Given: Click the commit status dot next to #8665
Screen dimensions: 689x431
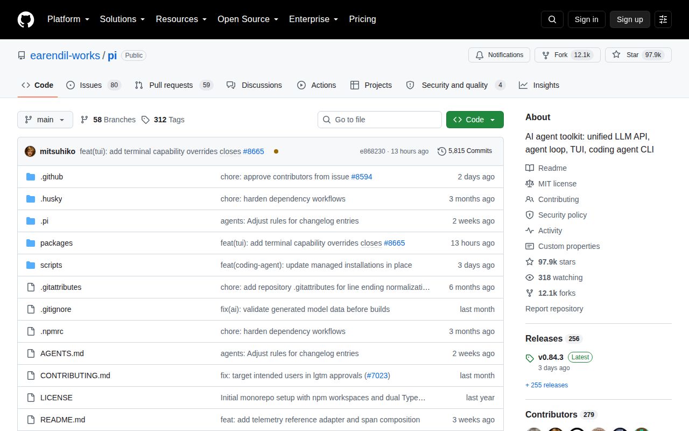Looking at the screenshot, I should [276, 151].
